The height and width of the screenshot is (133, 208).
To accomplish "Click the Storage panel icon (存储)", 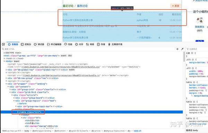I will 98,44.
